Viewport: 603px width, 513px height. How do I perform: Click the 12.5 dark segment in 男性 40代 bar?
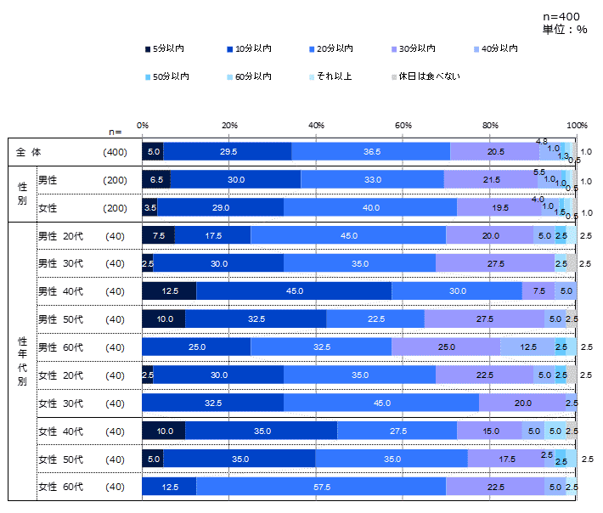coord(169,291)
